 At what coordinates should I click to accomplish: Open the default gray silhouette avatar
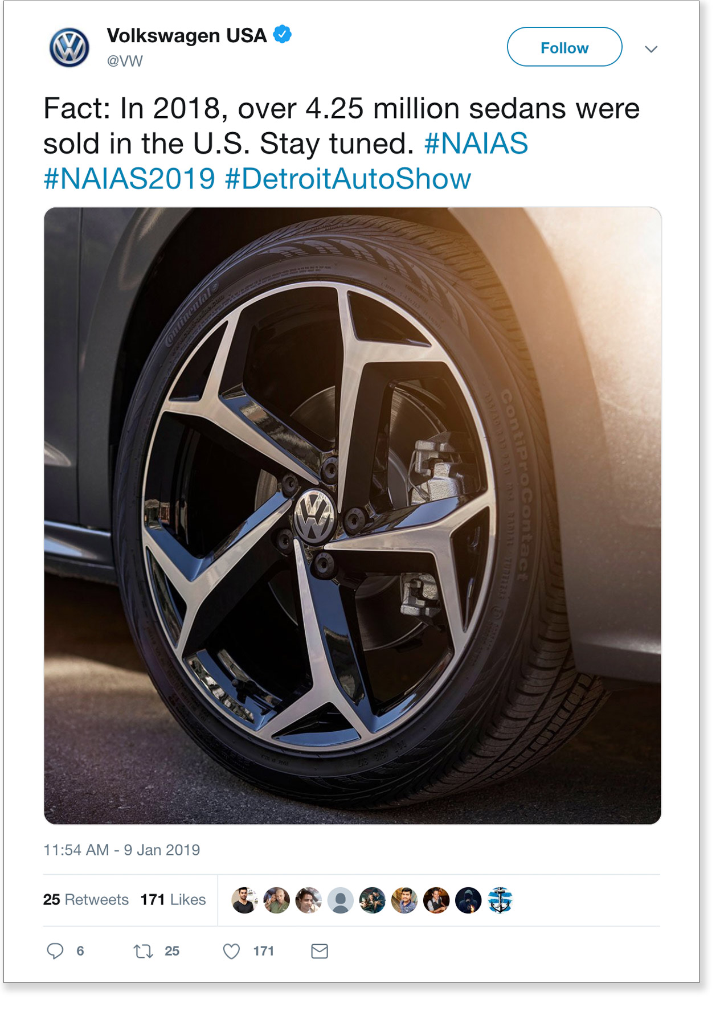click(x=341, y=900)
